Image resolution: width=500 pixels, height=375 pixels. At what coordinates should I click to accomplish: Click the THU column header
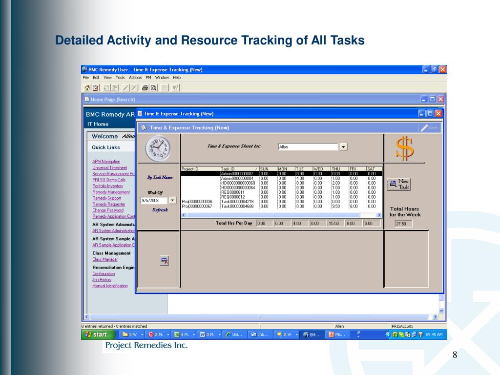339,168
